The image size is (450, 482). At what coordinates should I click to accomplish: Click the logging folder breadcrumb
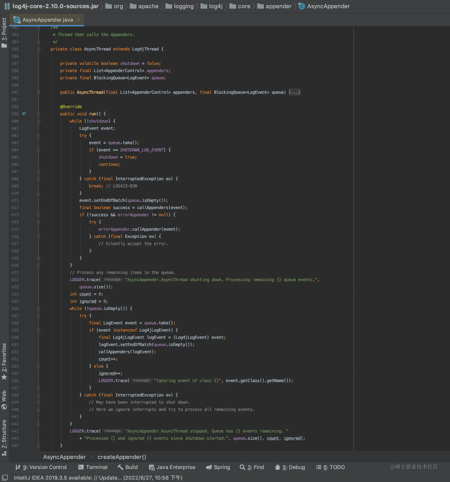[x=180, y=6]
